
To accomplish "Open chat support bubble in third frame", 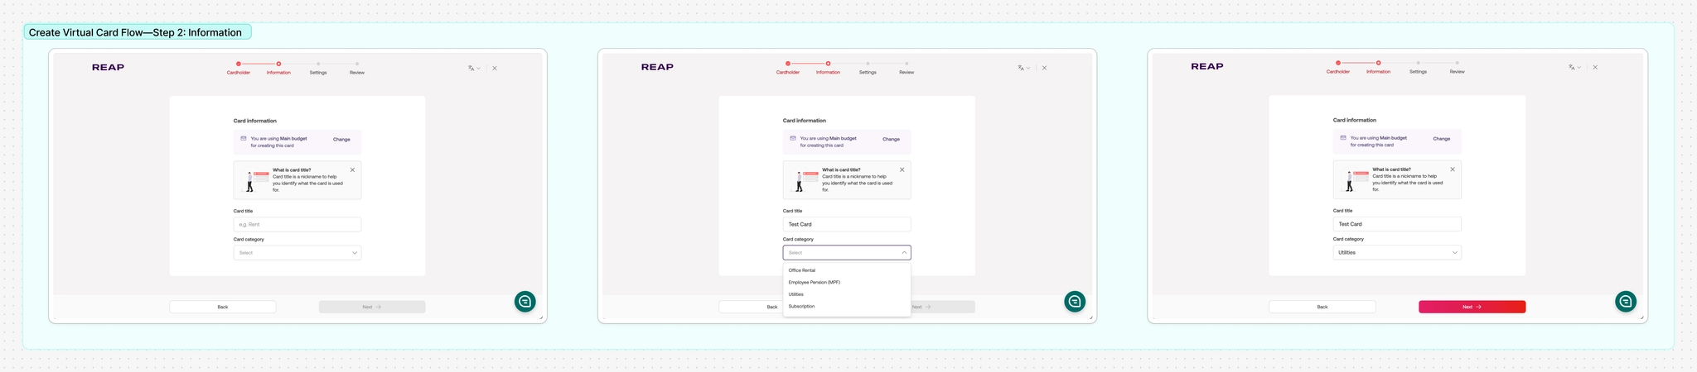I will pyautogui.click(x=1626, y=301).
